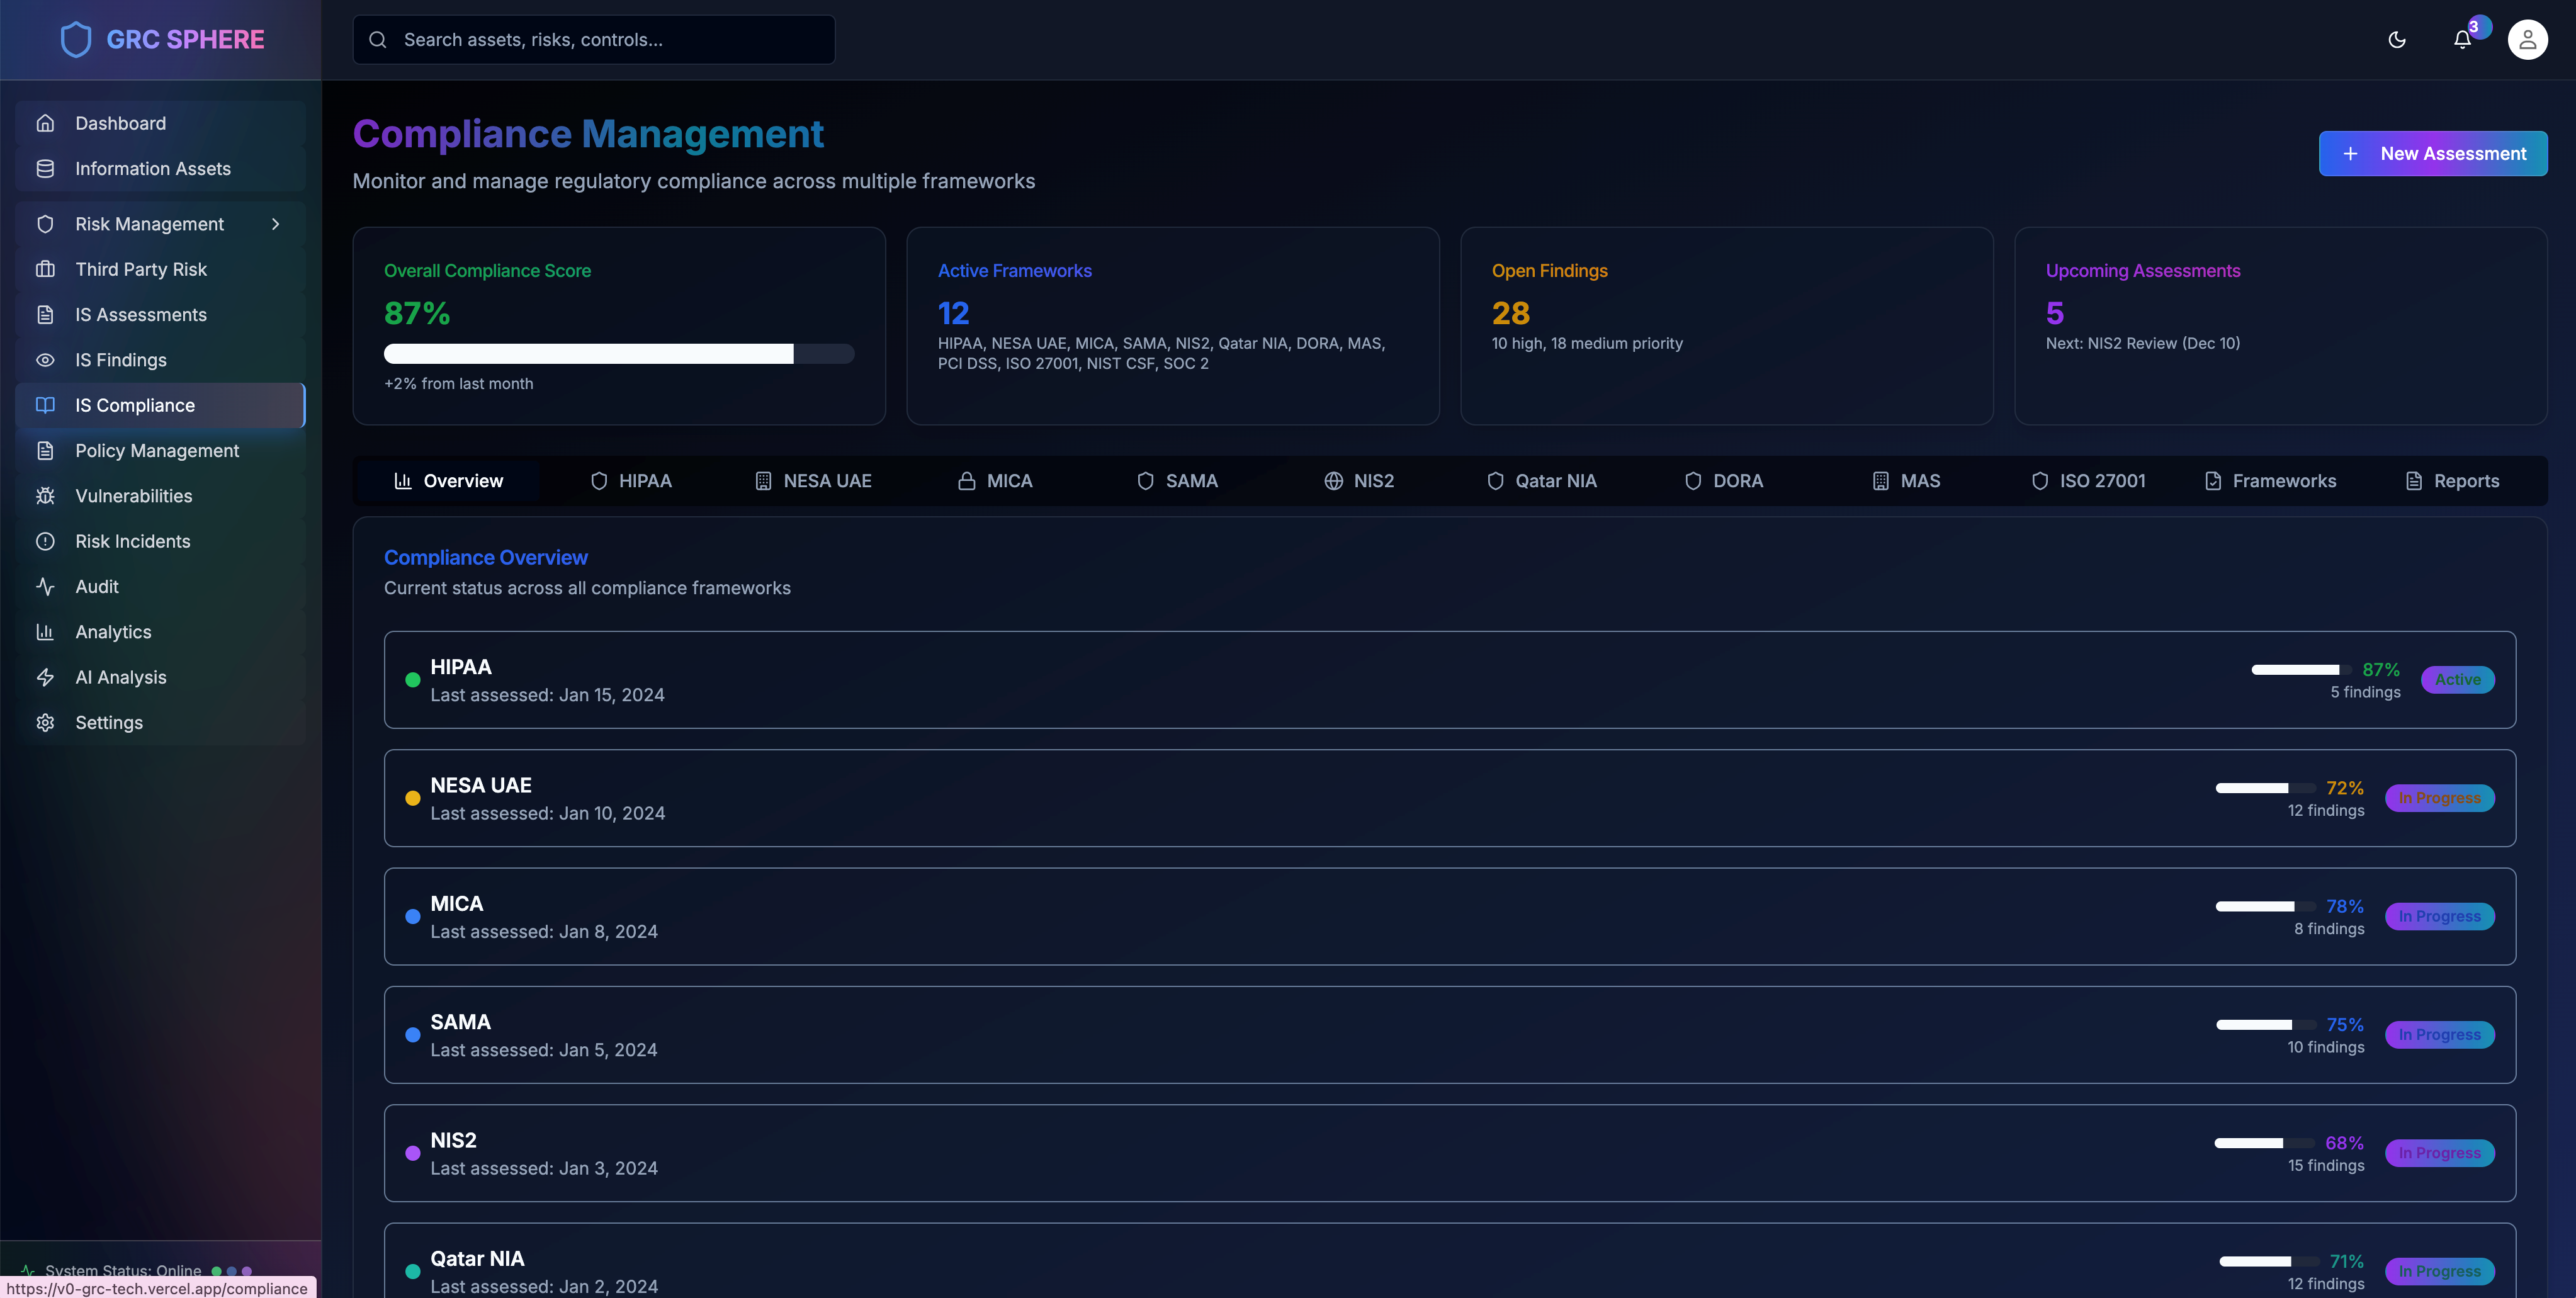This screenshot has height=1298, width=2576.
Task: Open Policy Management in sidebar
Action: tap(157, 451)
